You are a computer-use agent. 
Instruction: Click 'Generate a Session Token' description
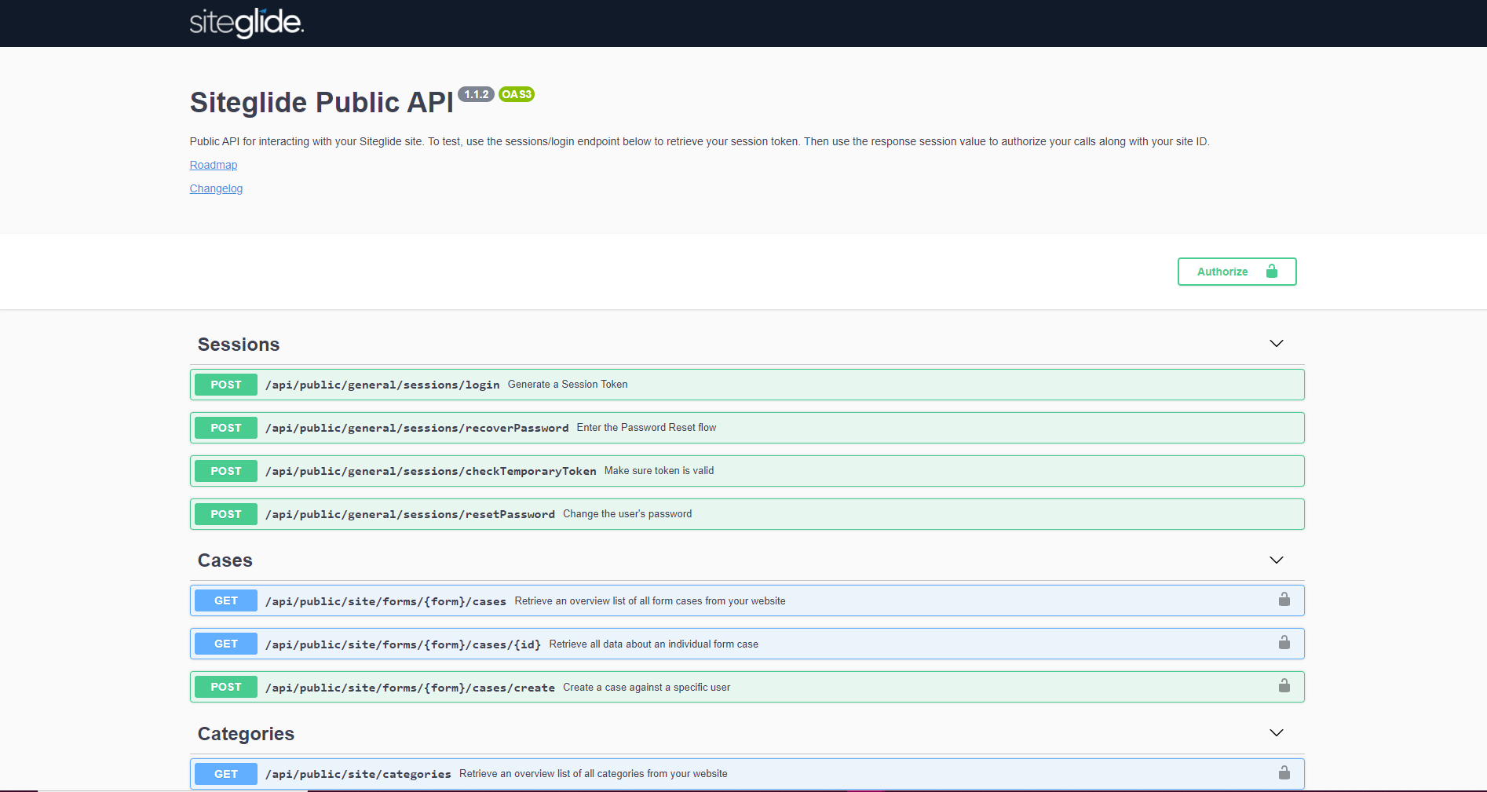point(568,385)
